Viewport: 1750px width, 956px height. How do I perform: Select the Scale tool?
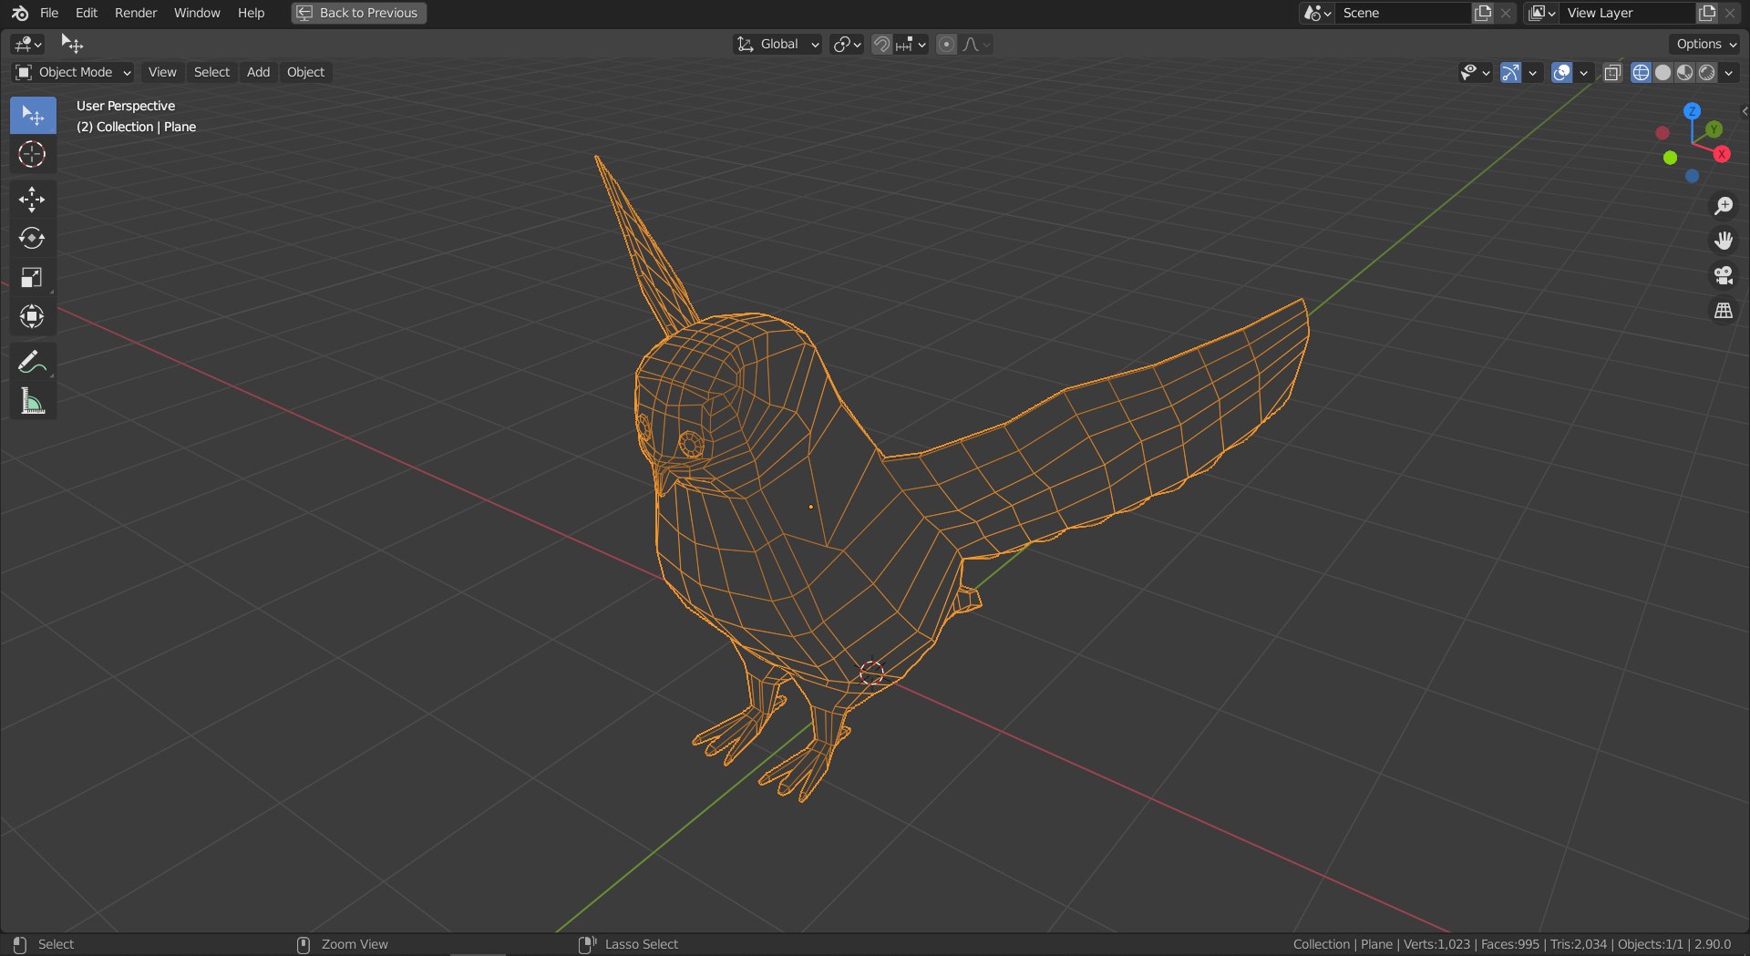[33, 278]
